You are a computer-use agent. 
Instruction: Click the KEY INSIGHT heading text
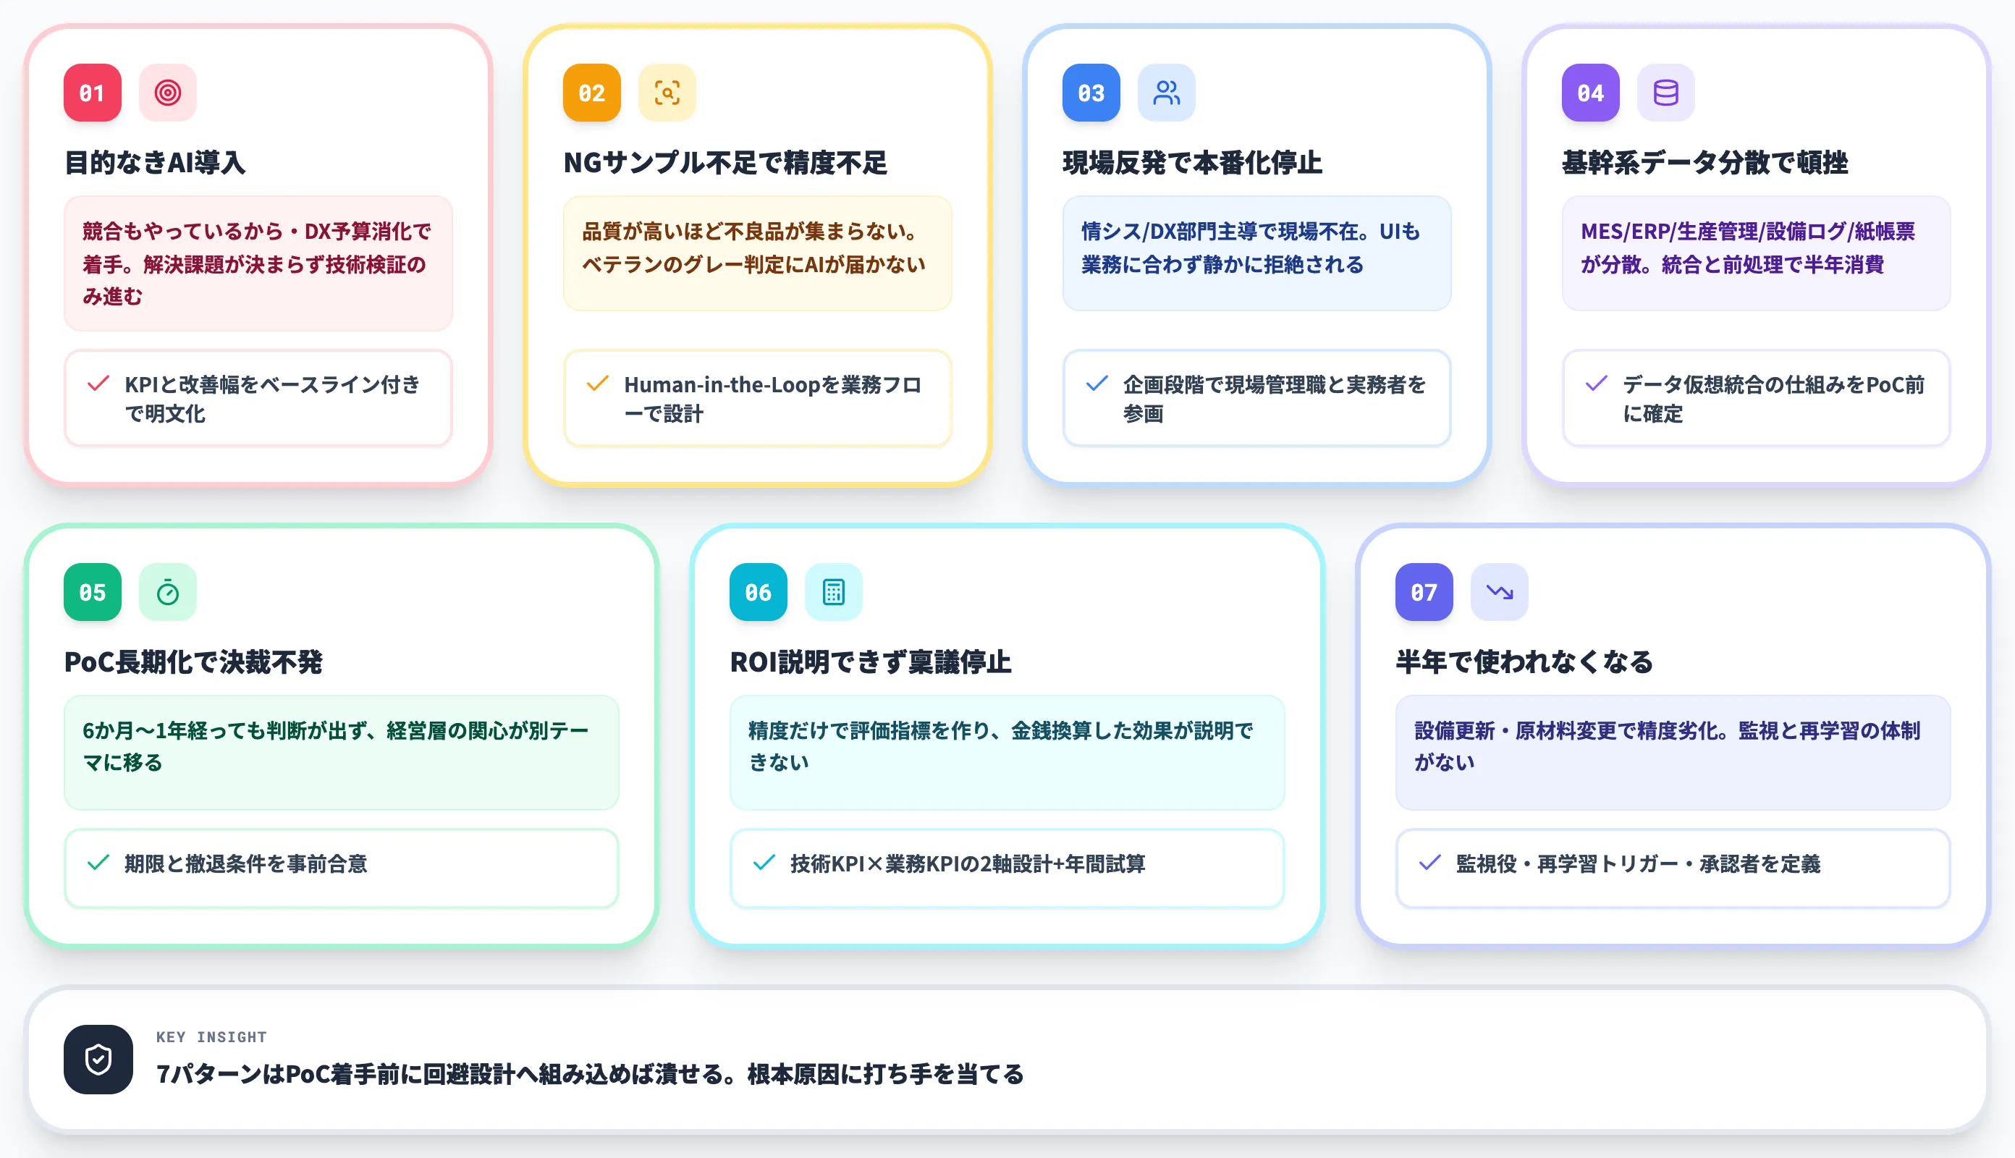[211, 1036]
